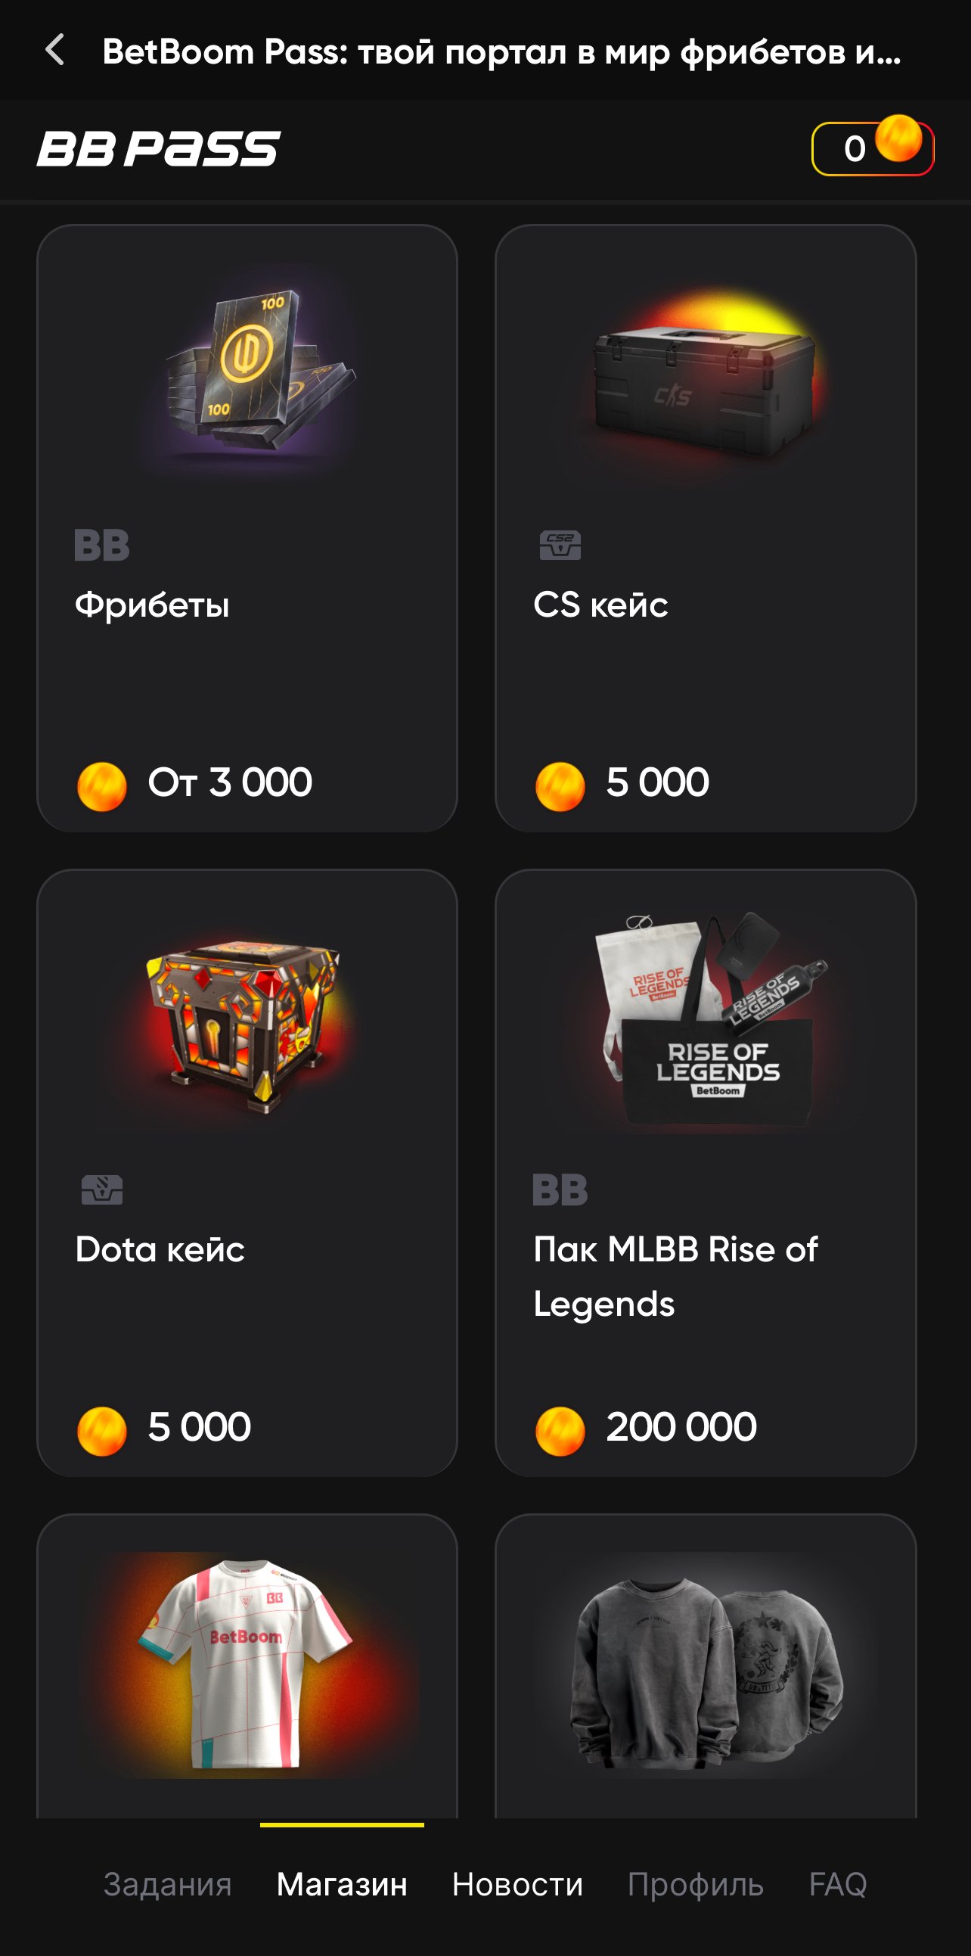Click coin icon beside От 3 000
Image resolution: width=971 pixels, height=1956 pixels.
pos(101,787)
